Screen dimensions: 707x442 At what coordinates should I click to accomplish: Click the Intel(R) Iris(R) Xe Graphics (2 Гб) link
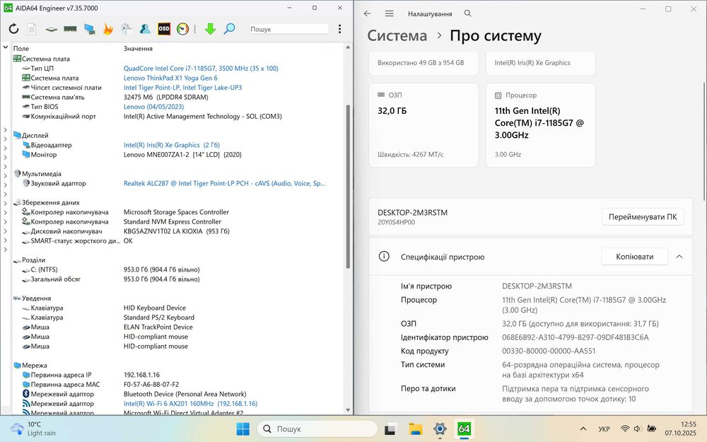(x=172, y=145)
